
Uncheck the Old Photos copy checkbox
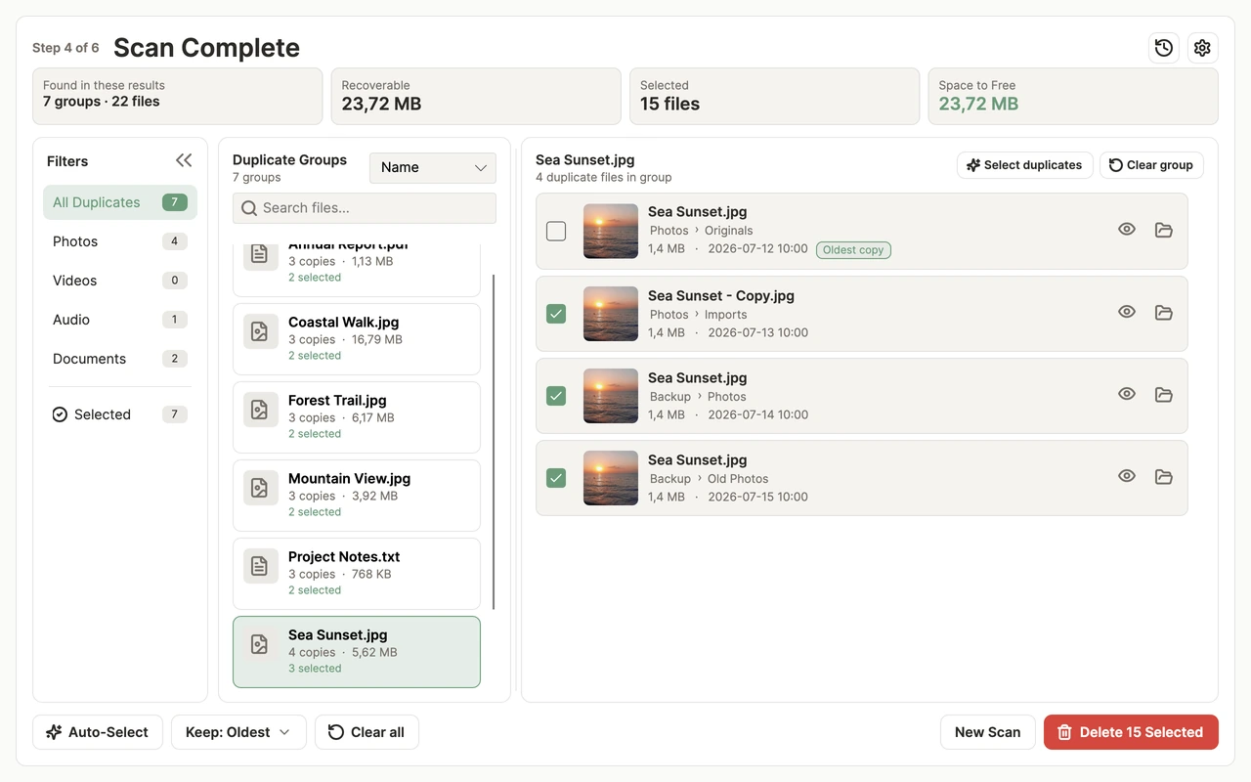tap(556, 477)
